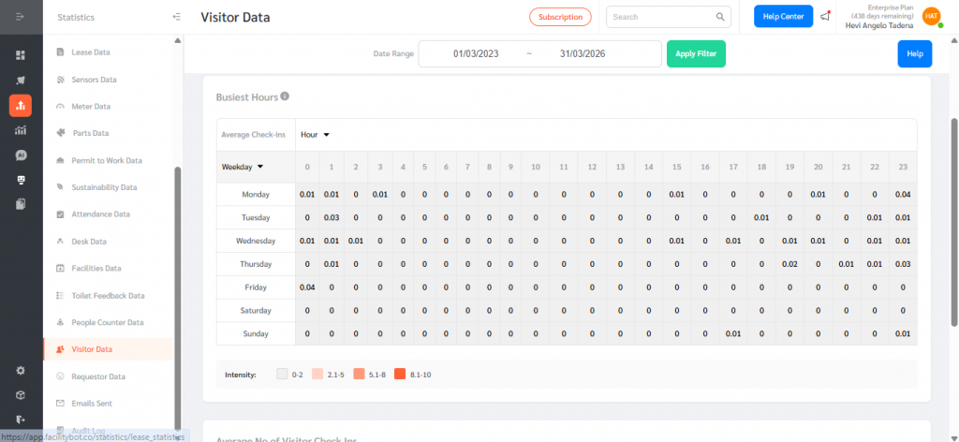
Task: Open the Weekday dropdown
Action: click(243, 166)
